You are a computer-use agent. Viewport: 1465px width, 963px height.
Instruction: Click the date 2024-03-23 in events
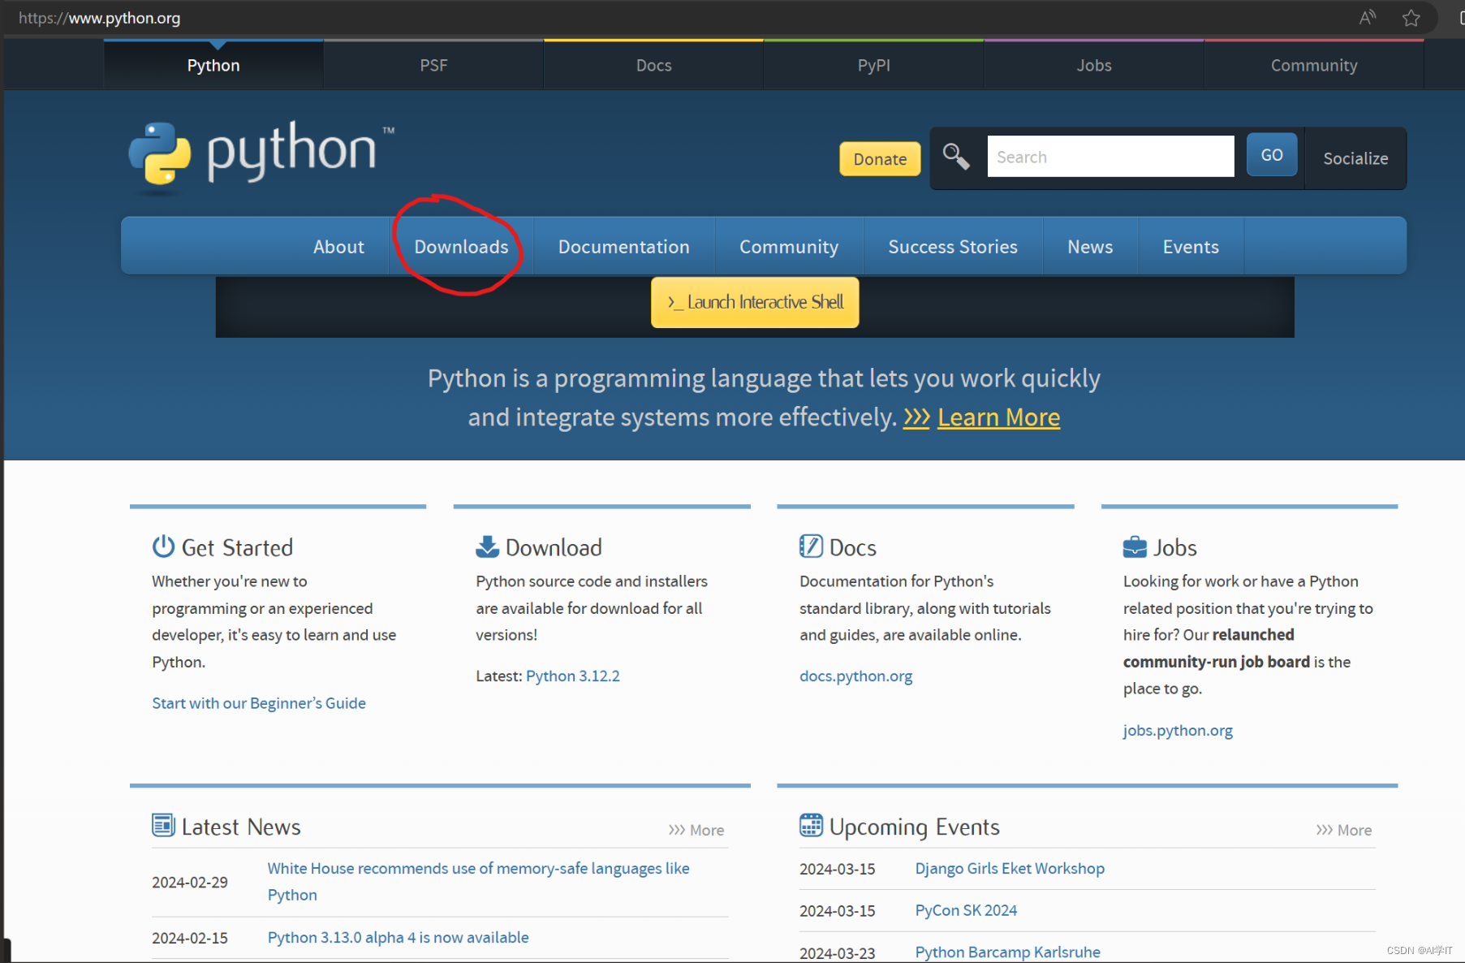(x=837, y=952)
